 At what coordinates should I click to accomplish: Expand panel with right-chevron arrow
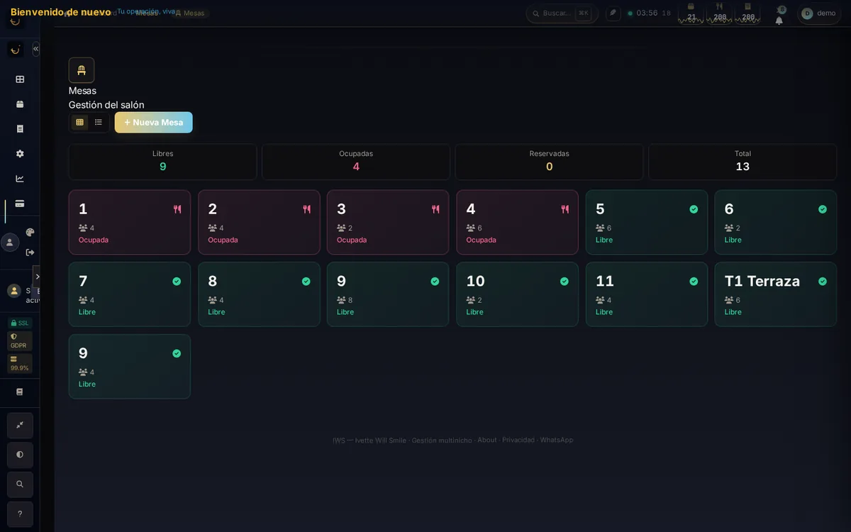(38, 277)
